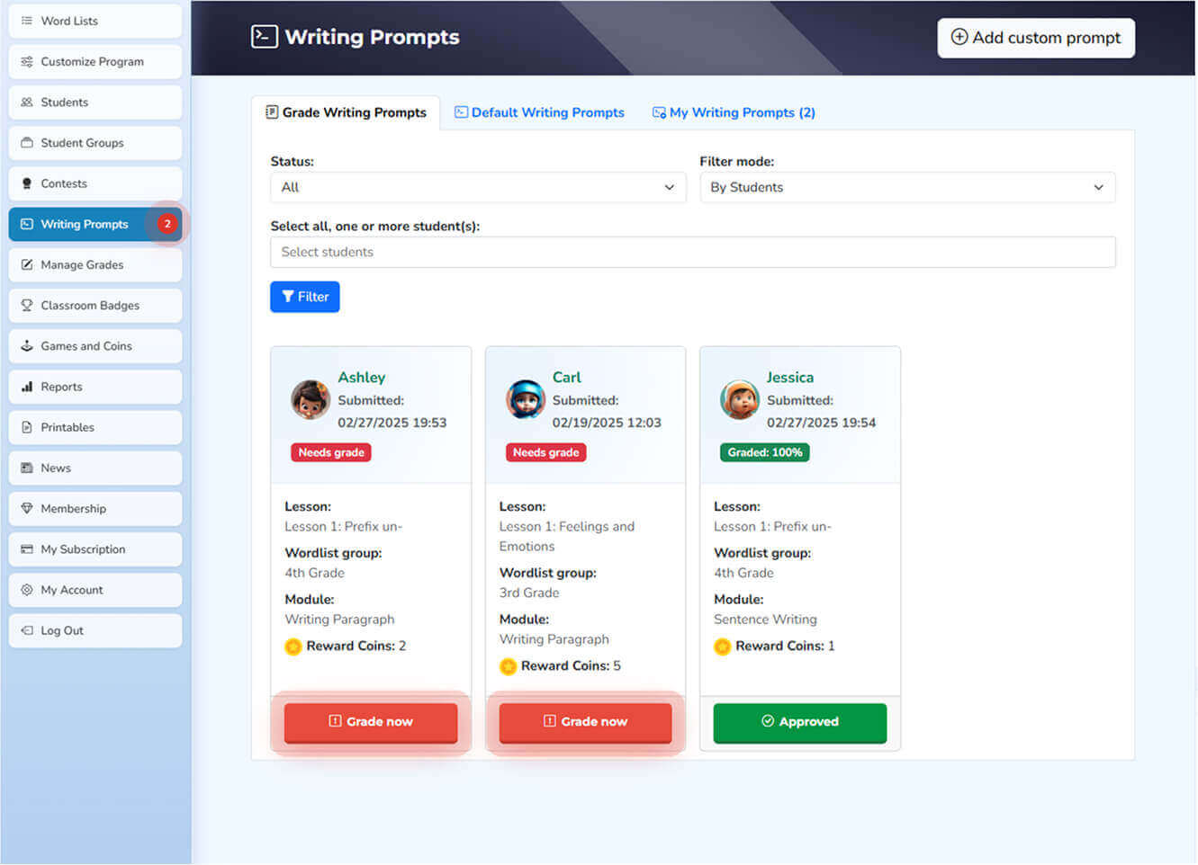Click the red notification badge on Writing Prompts
This screenshot has width=1198, height=865.
[167, 224]
